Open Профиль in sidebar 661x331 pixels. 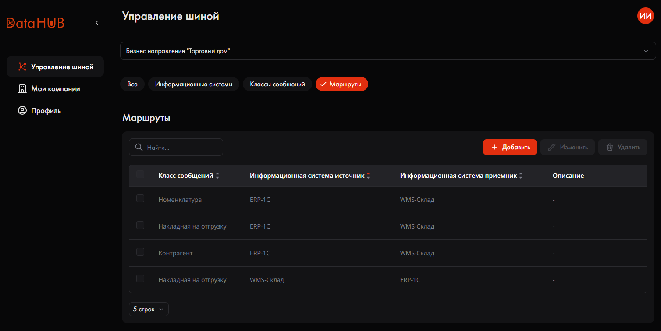[55, 110]
